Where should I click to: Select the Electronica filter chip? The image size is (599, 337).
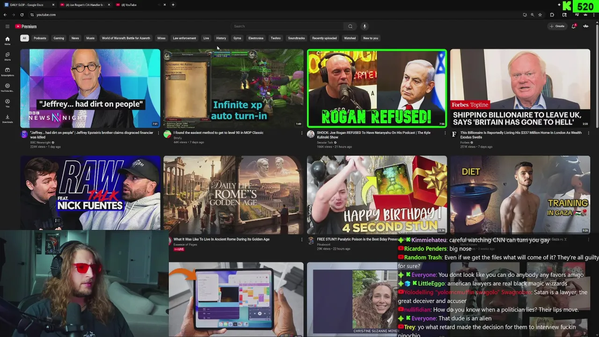coord(256,38)
